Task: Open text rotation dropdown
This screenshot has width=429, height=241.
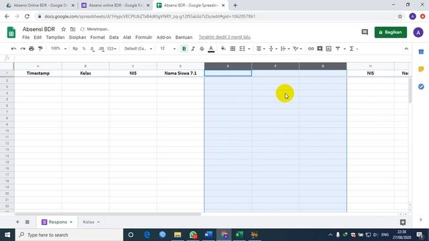Action: point(298,49)
